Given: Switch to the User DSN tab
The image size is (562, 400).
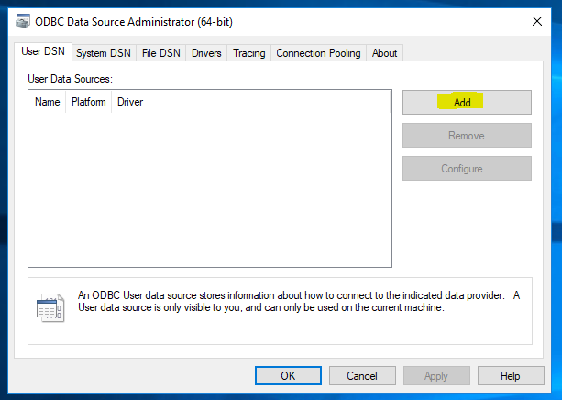Looking at the screenshot, I should 43,52.
